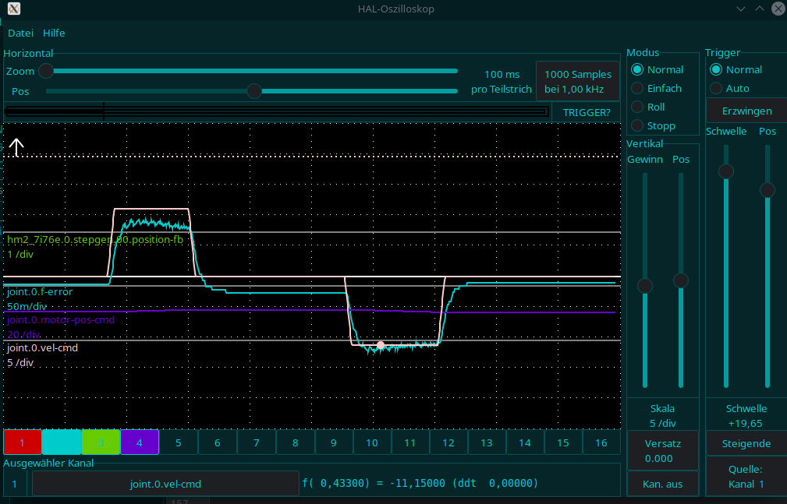Image resolution: width=787 pixels, height=504 pixels.
Task: Click the Schwelle +19,65 readout
Action: coord(746,416)
